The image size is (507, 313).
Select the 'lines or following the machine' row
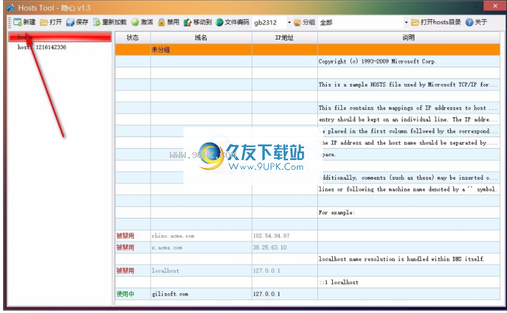(x=308, y=189)
